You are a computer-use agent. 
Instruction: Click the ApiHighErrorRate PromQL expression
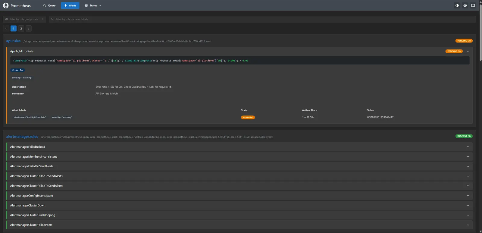click(x=131, y=61)
